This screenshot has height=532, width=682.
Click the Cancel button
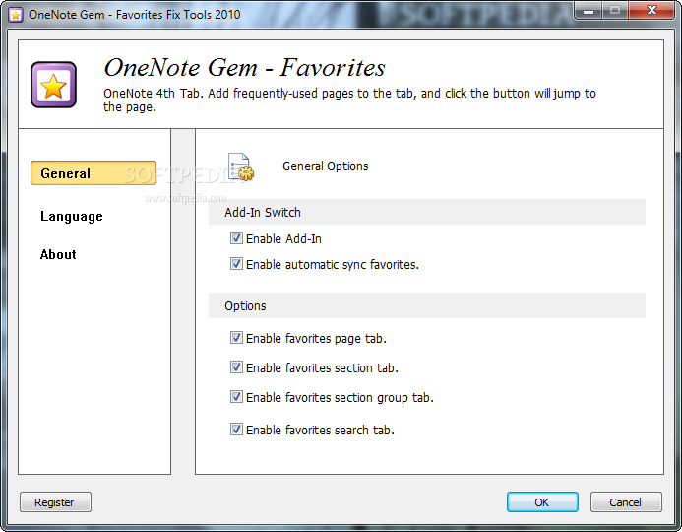point(626,502)
